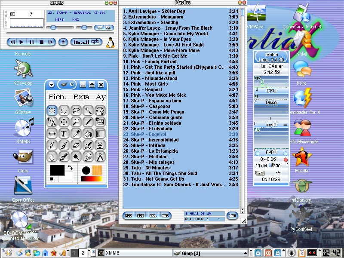Viewport: 344px width, 258px height.
Task: Select the Free Select lasso tool
Action: [76, 111]
